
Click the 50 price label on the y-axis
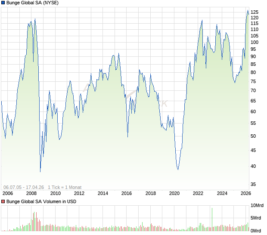[x=253, y=136]
